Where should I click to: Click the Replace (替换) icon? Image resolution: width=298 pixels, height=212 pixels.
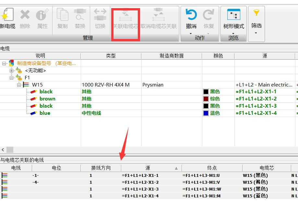[x=80, y=15]
